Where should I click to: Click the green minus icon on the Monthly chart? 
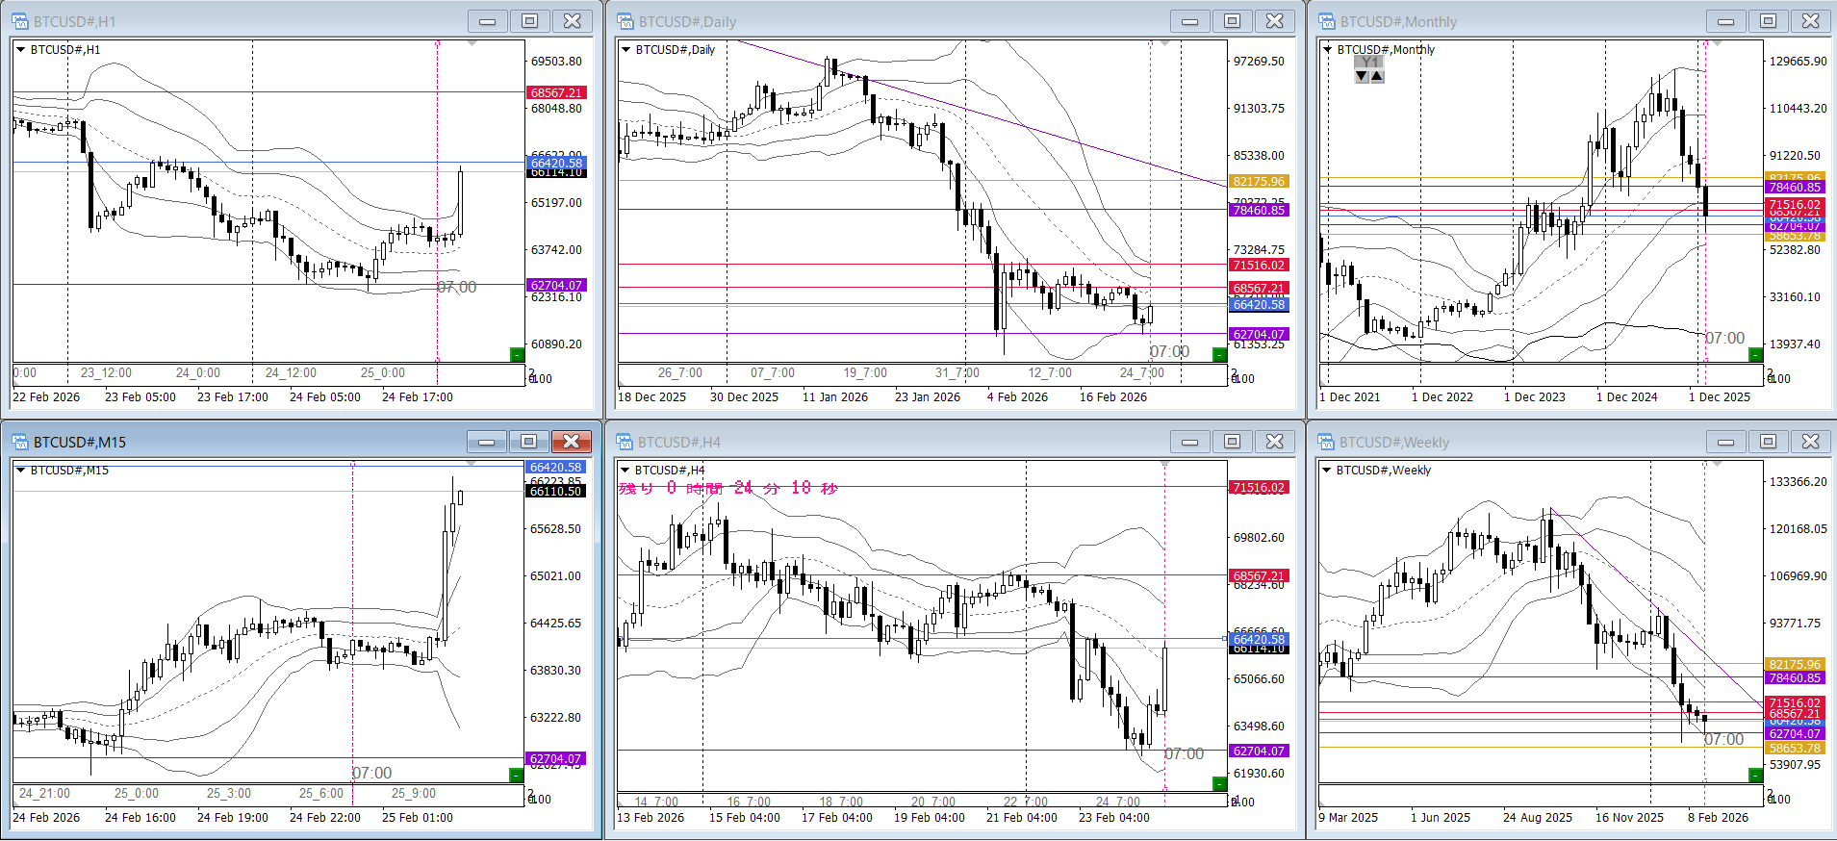1754,355
